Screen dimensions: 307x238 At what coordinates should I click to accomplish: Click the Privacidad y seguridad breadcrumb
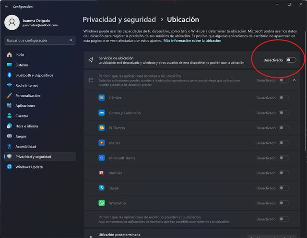(x=119, y=20)
